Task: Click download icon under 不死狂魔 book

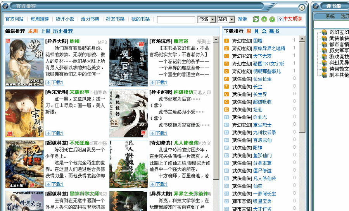Action: 48,184
